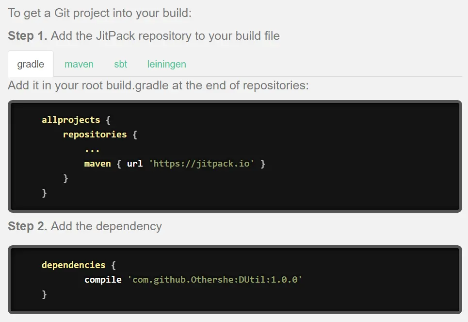
Task: Click the closing brace of the dependencies block
Action: (45, 294)
